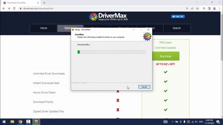Reload the DriverMax download page

(14, 8)
